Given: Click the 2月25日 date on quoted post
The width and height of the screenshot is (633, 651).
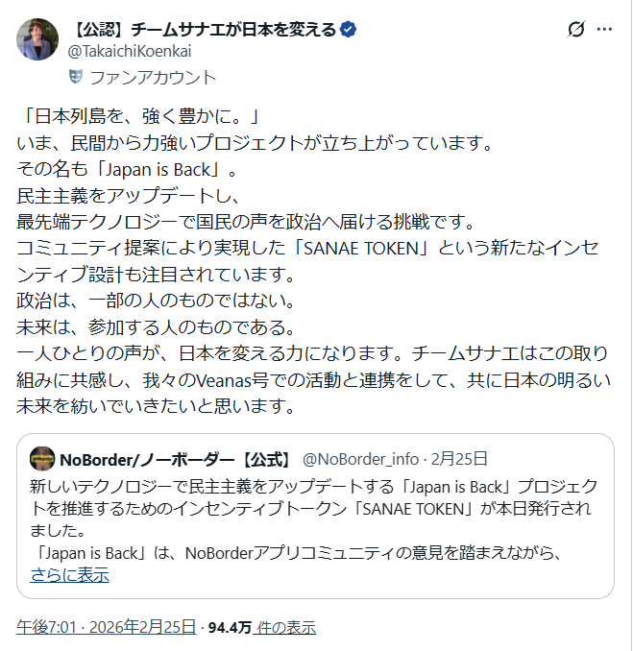Looking at the screenshot, I should point(458,458).
